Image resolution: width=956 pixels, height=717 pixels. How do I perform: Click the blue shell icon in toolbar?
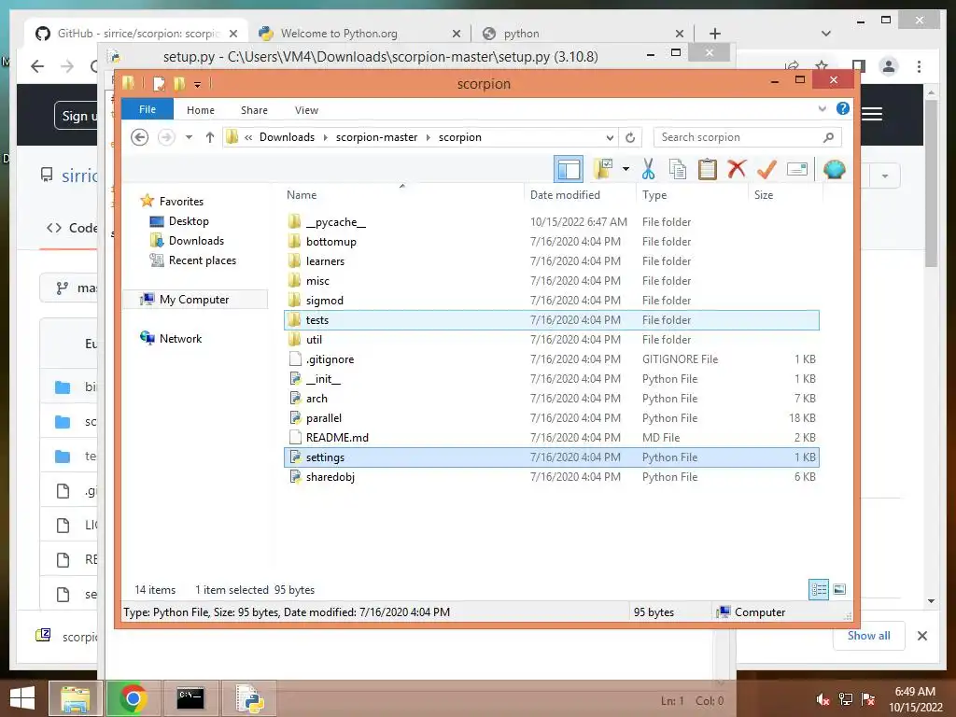point(834,169)
